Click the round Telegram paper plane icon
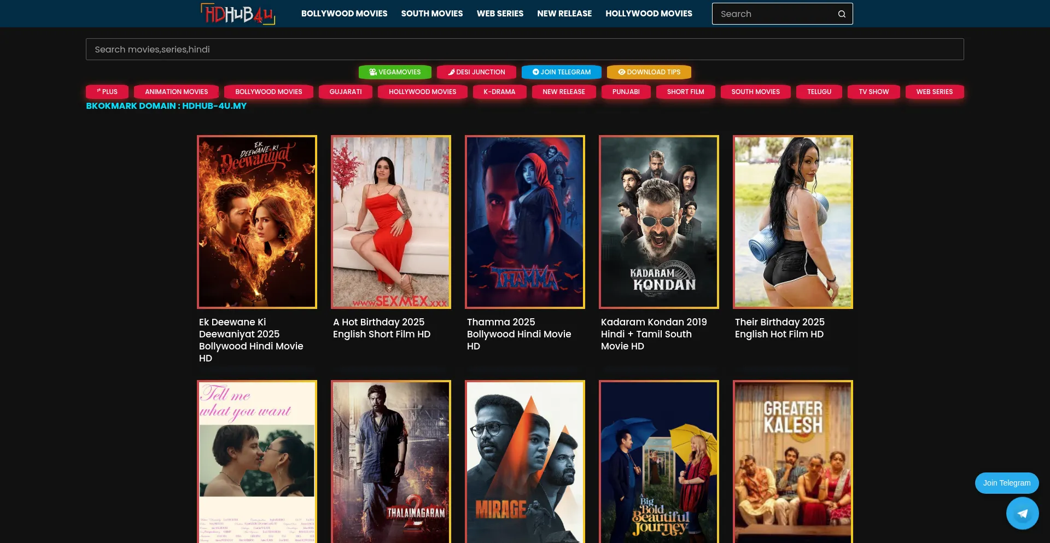 (x=1022, y=513)
